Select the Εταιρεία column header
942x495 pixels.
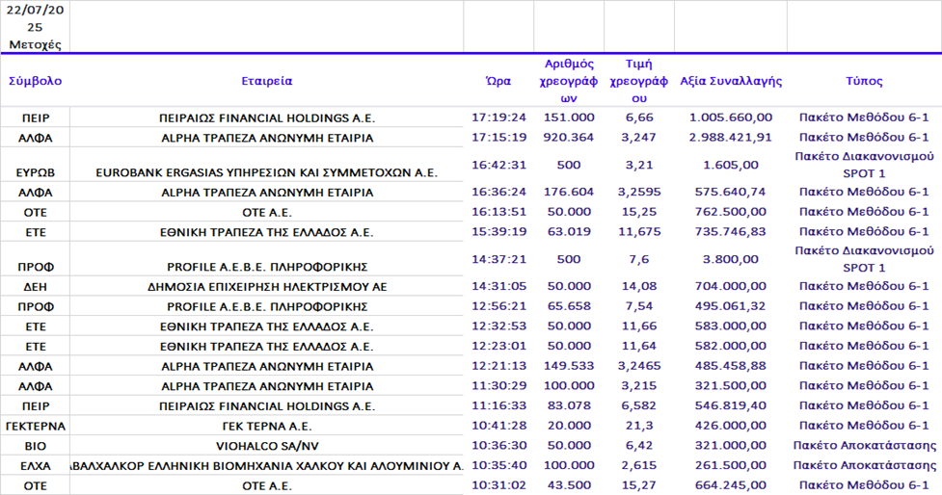pos(267,81)
